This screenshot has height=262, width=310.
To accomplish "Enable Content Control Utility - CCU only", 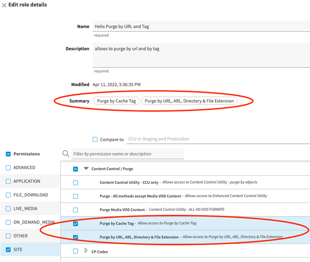I will click(76, 183).
